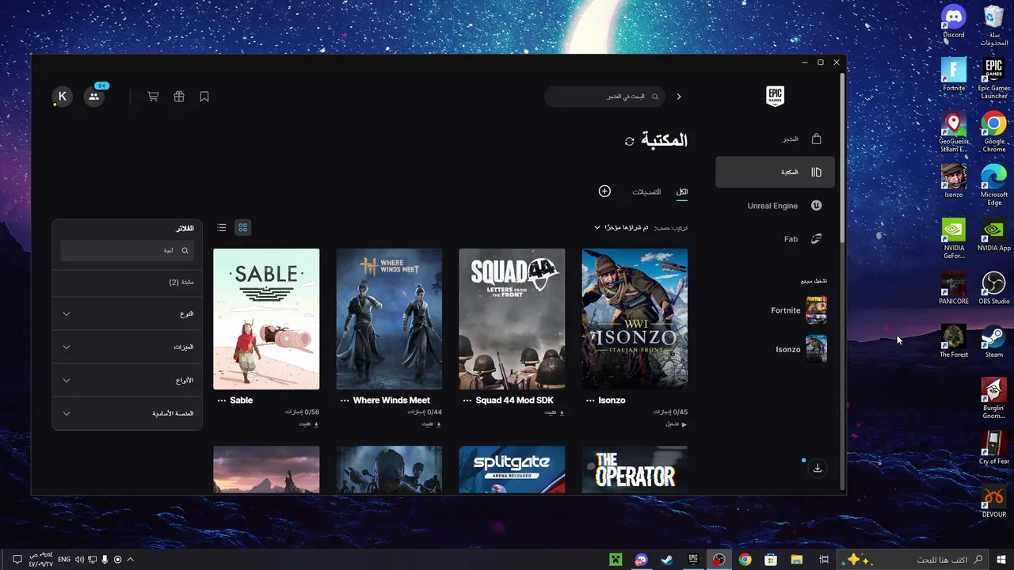This screenshot has width=1014, height=570.
Task: Expand the Platform (المنصة الأساسية) filter
Action: [x=127, y=414]
